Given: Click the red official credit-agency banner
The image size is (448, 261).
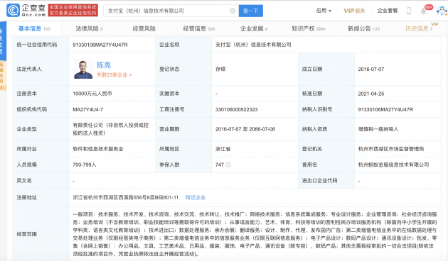Looking at the screenshot, I should (73, 10).
